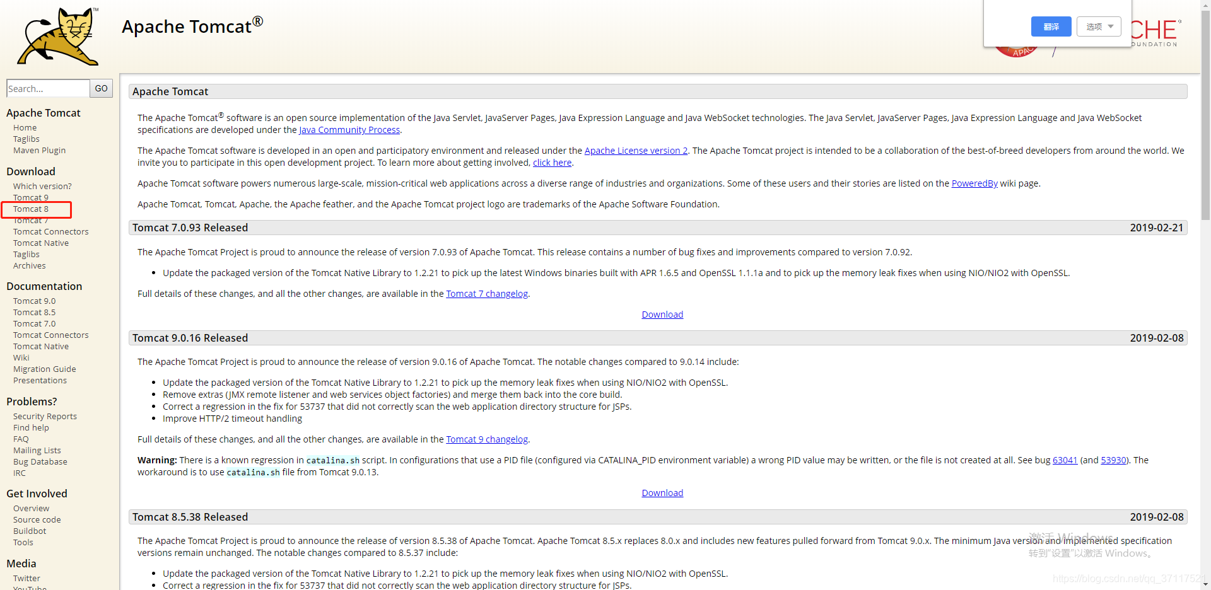
Task: Open Tomcat Native under Download
Action: pos(41,243)
